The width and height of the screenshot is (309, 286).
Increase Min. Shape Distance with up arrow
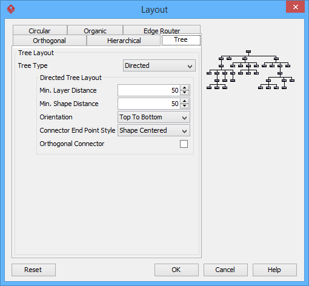pos(184,101)
